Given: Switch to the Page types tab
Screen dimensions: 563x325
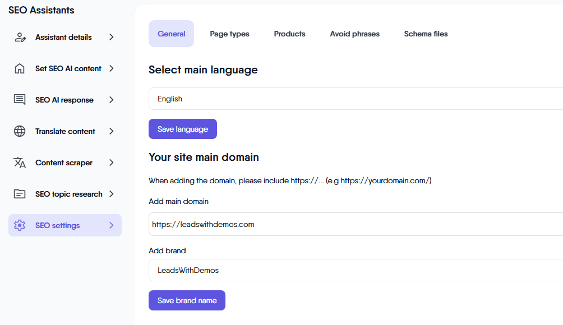Looking at the screenshot, I should pyautogui.click(x=229, y=34).
